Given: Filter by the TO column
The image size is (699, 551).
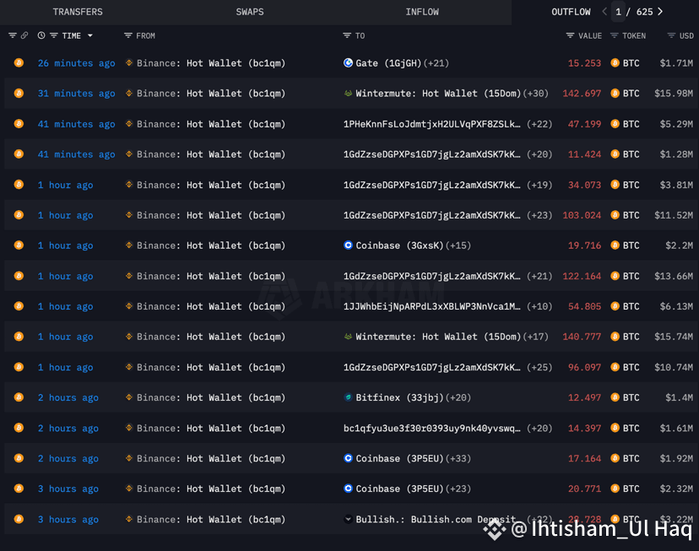Looking at the screenshot, I should (347, 35).
